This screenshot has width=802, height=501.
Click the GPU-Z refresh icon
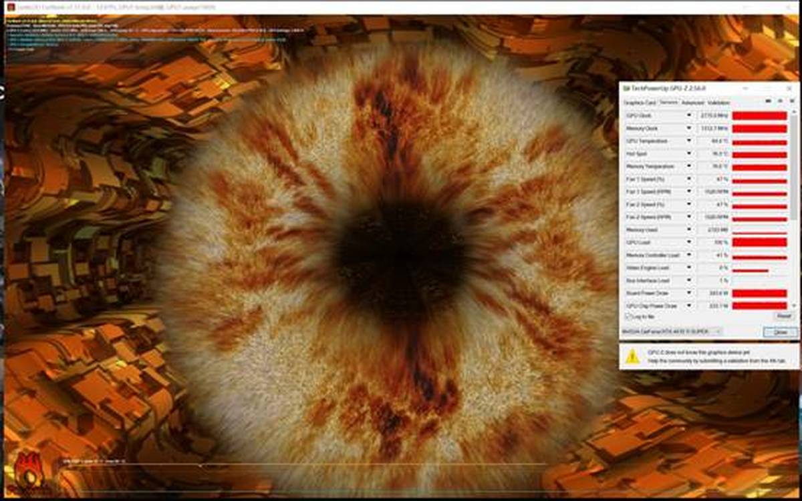[780, 101]
